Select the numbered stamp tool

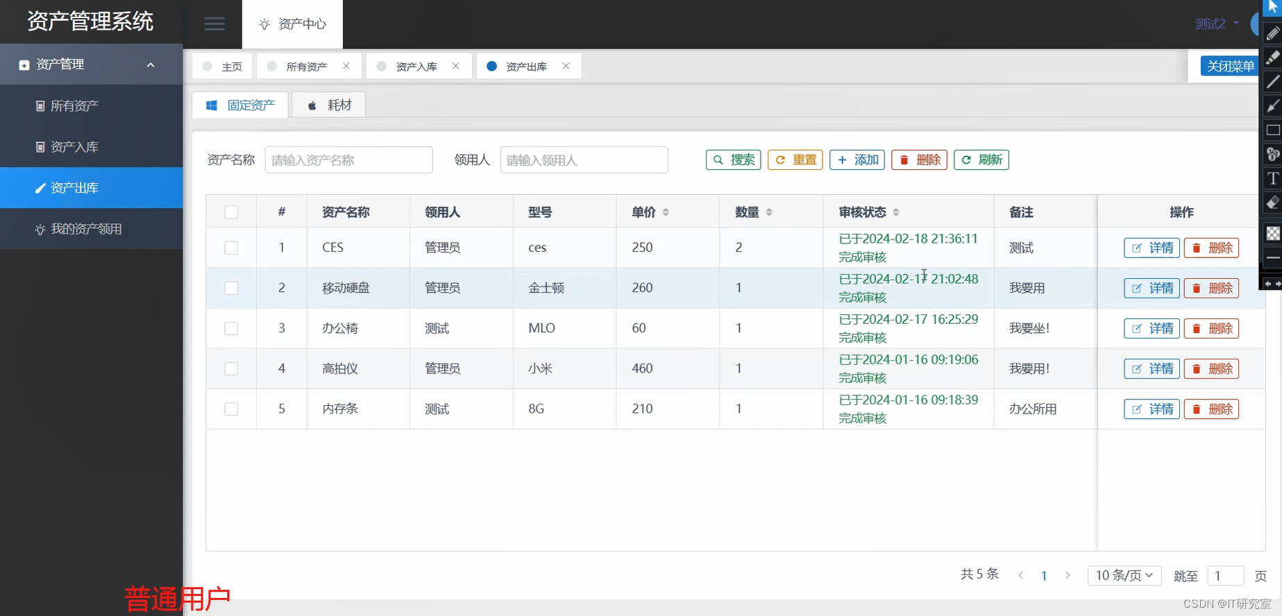(x=1272, y=154)
